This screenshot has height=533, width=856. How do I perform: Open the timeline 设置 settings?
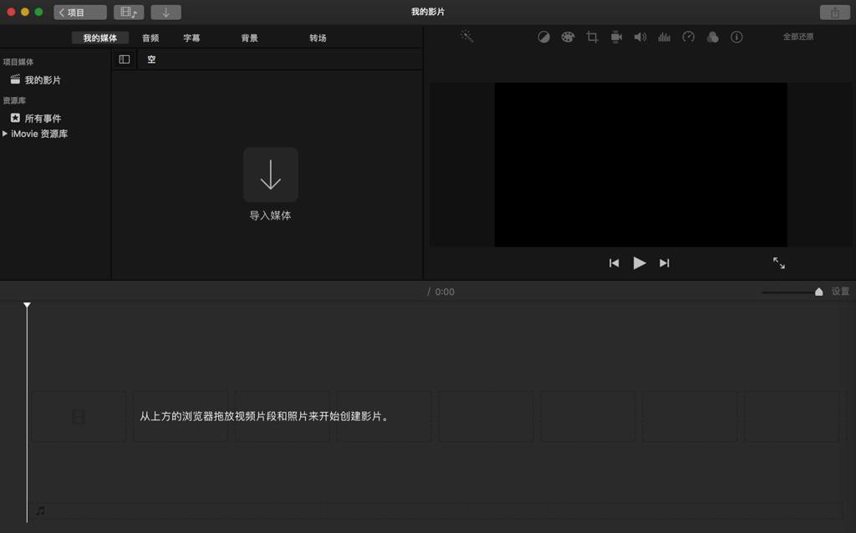click(x=840, y=292)
